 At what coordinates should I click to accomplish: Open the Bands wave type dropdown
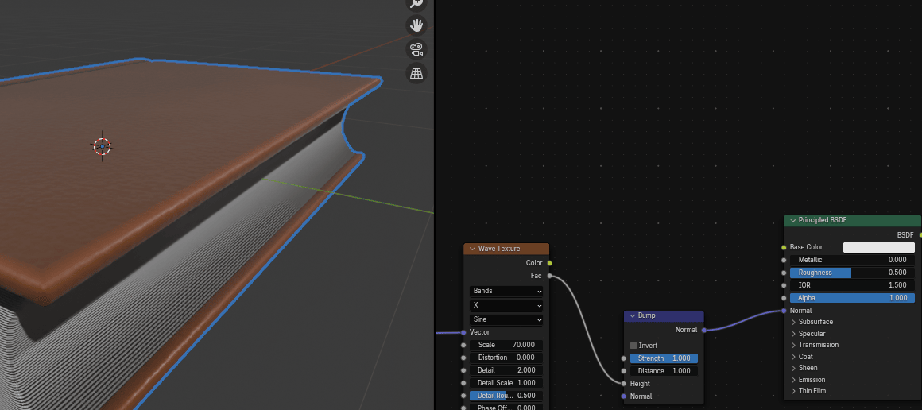[x=506, y=291]
